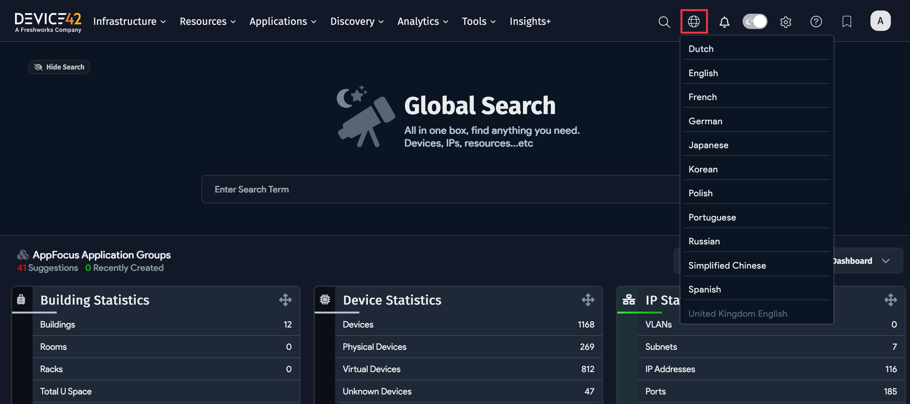Viewport: 910px width, 404px height.
Task: Open saved bookmarks icon in top bar
Action: click(x=847, y=22)
